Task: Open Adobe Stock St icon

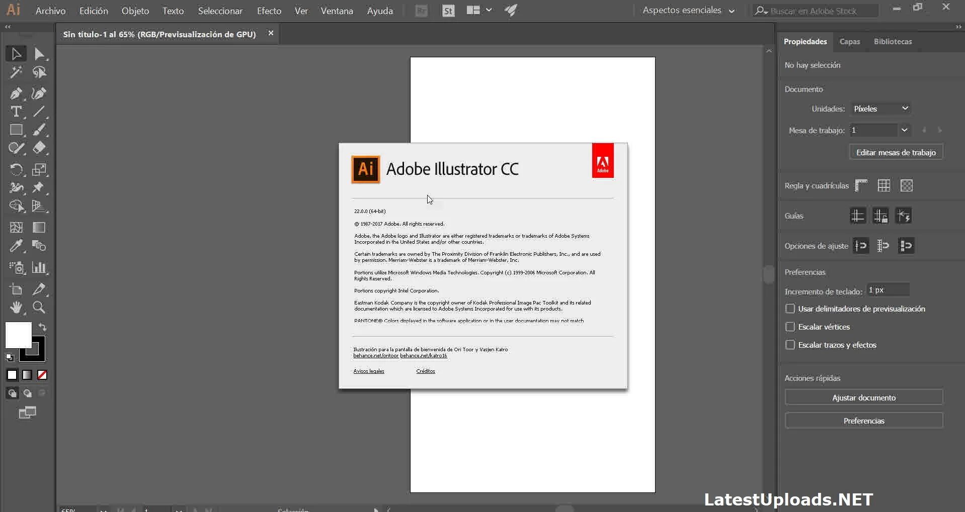Action: pyautogui.click(x=448, y=11)
